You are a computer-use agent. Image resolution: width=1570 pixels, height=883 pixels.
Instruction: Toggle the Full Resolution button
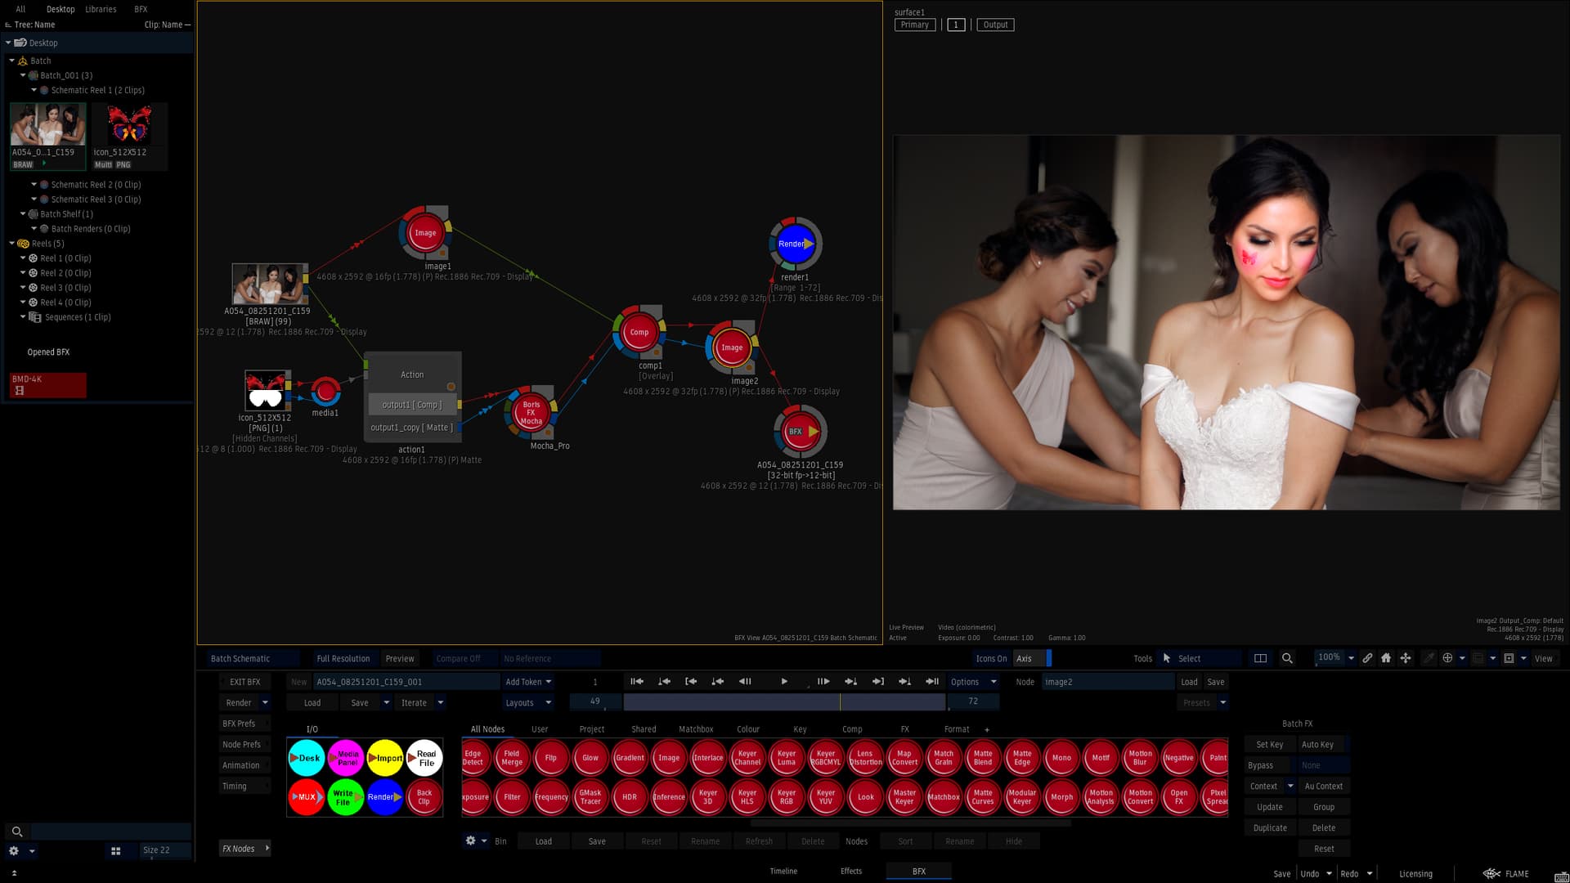point(343,658)
